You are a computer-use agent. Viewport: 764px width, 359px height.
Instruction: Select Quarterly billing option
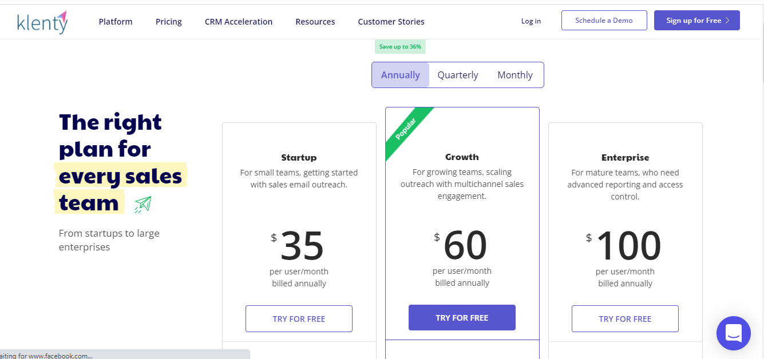[458, 75]
